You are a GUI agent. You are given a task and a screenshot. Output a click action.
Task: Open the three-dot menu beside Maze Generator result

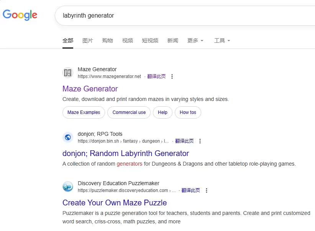pos(172,76)
